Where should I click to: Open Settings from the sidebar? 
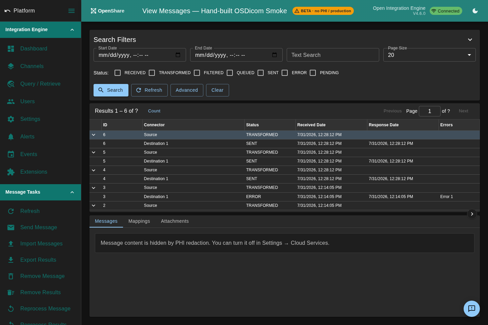pyautogui.click(x=40, y=119)
